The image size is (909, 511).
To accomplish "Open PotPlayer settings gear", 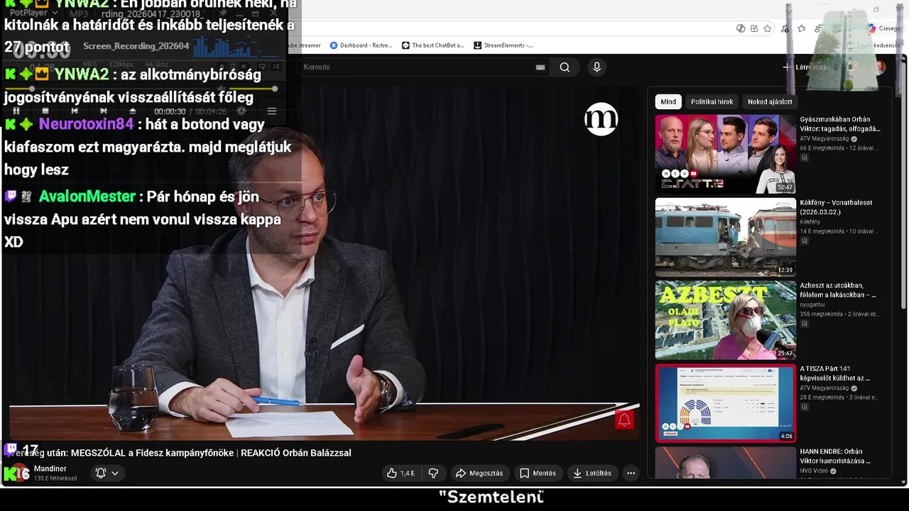I will (241, 111).
